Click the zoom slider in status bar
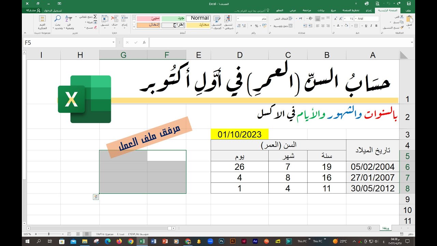The width and height of the screenshot is (437, 246). click(x=49, y=234)
